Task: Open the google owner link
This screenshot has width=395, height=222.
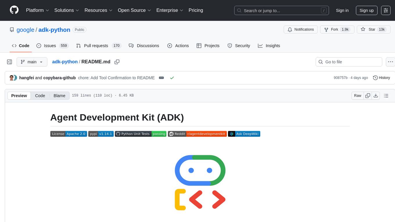Action: coord(25,30)
